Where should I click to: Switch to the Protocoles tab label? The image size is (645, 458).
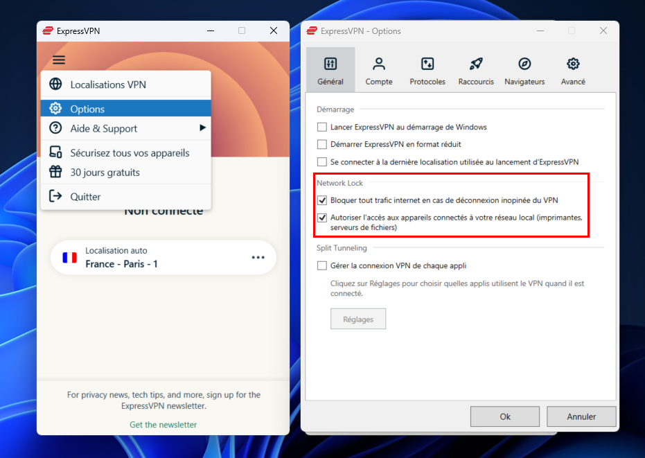pyautogui.click(x=427, y=82)
